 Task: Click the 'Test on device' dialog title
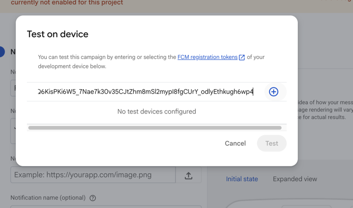click(x=57, y=34)
